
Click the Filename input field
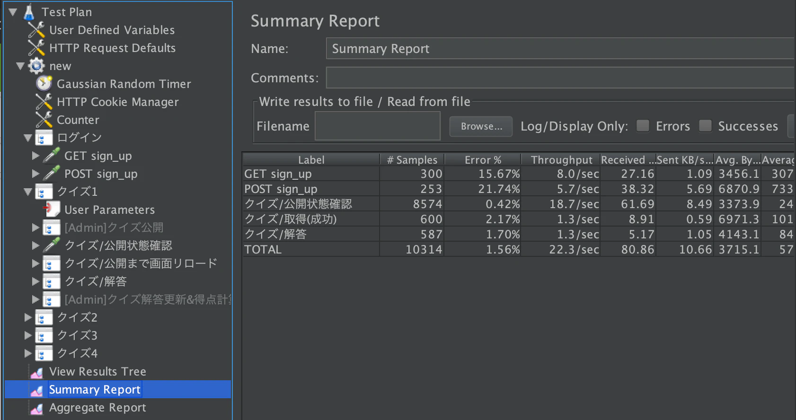pos(378,126)
